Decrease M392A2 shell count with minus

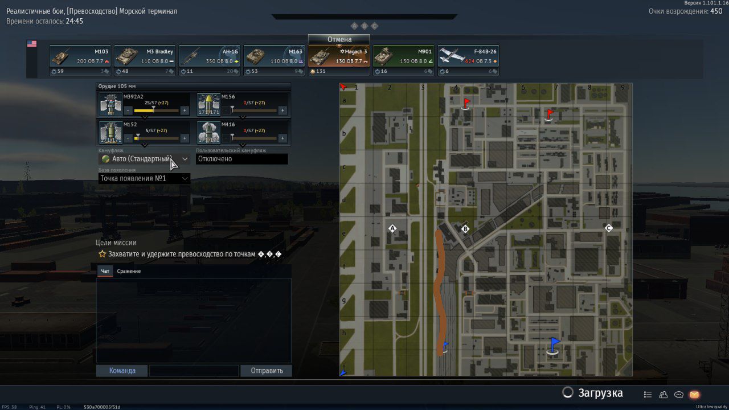tap(128, 110)
